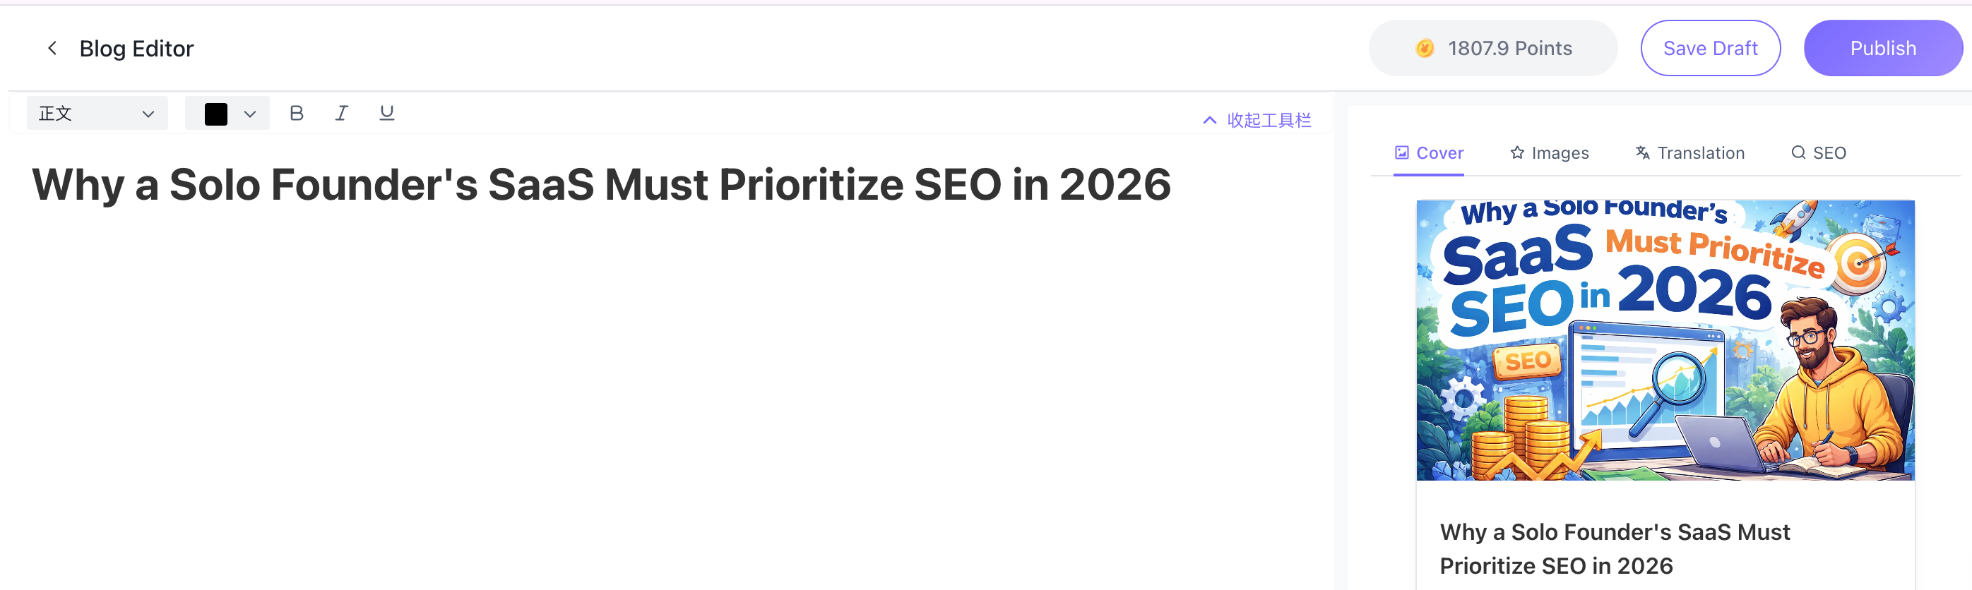
Task: Collapse the toolbar via 收起工具栏
Action: 1257,120
